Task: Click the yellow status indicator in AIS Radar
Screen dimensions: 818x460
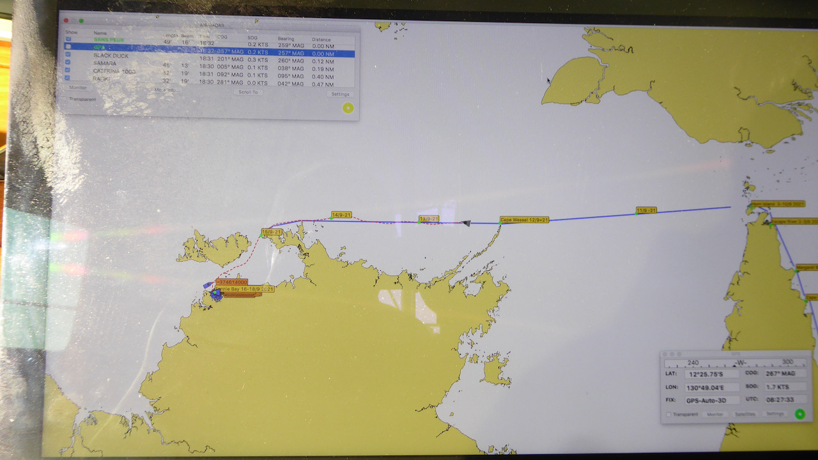Action: [x=348, y=108]
